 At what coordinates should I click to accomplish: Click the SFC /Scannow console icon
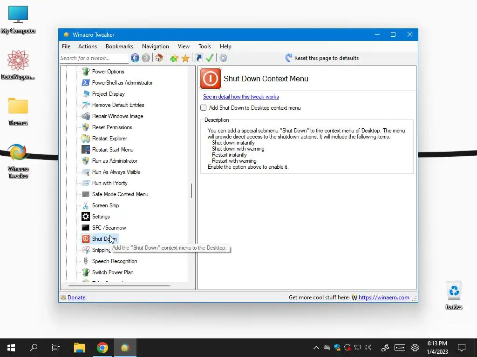coord(86,228)
